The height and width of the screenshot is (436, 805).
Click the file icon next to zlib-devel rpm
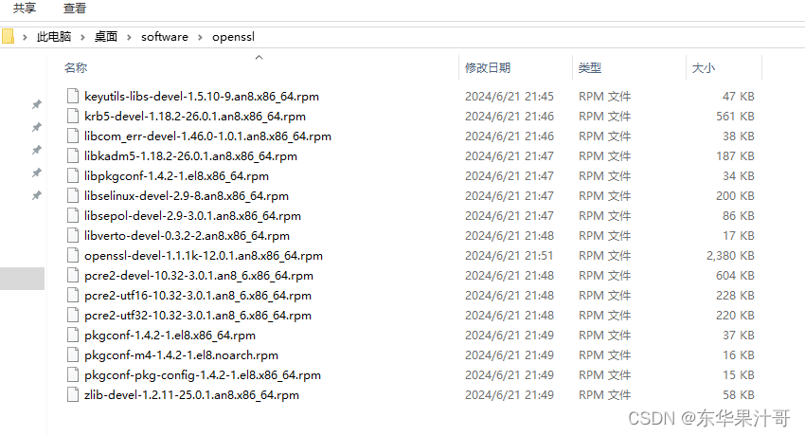pos(73,395)
